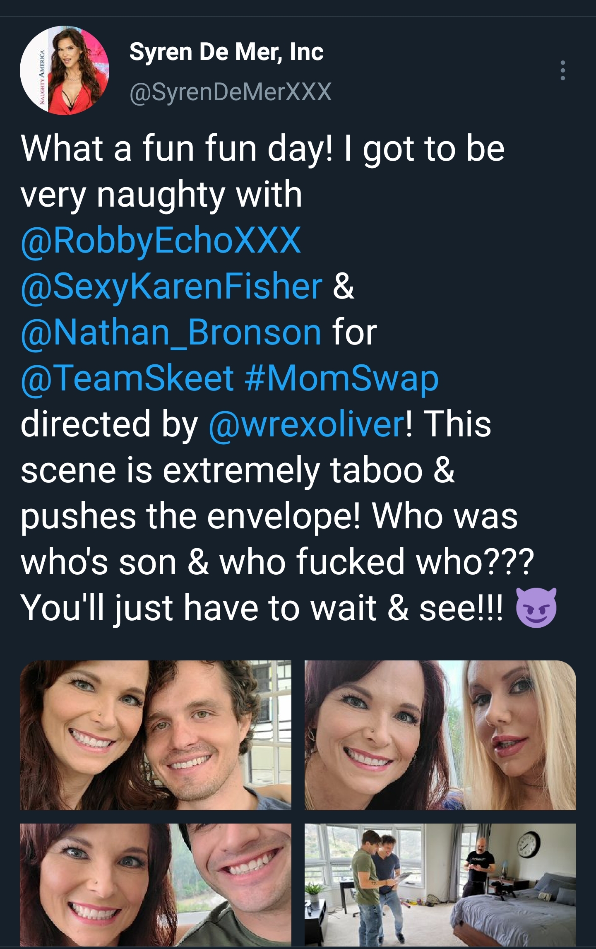Image resolution: width=596 pixels, height=949 pixels.
Task: Open the Syren De Mer, Inc display name
Action: [x=226, y=52]
